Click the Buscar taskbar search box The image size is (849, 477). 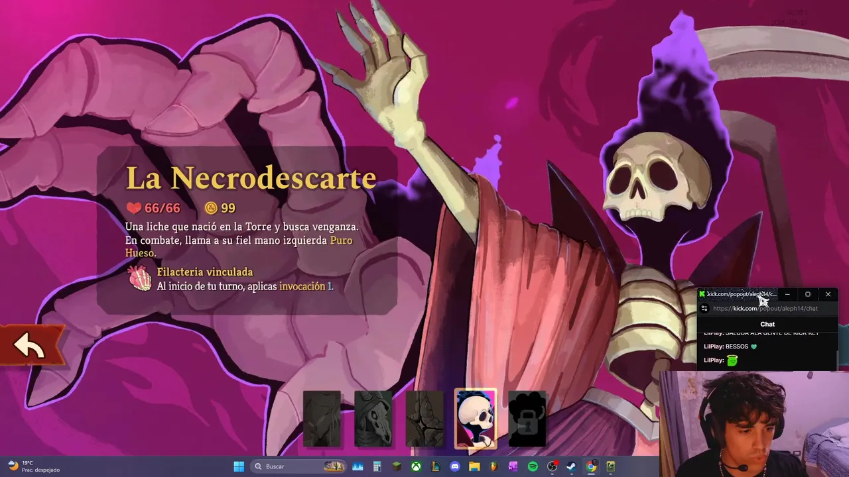pos(300,466)
